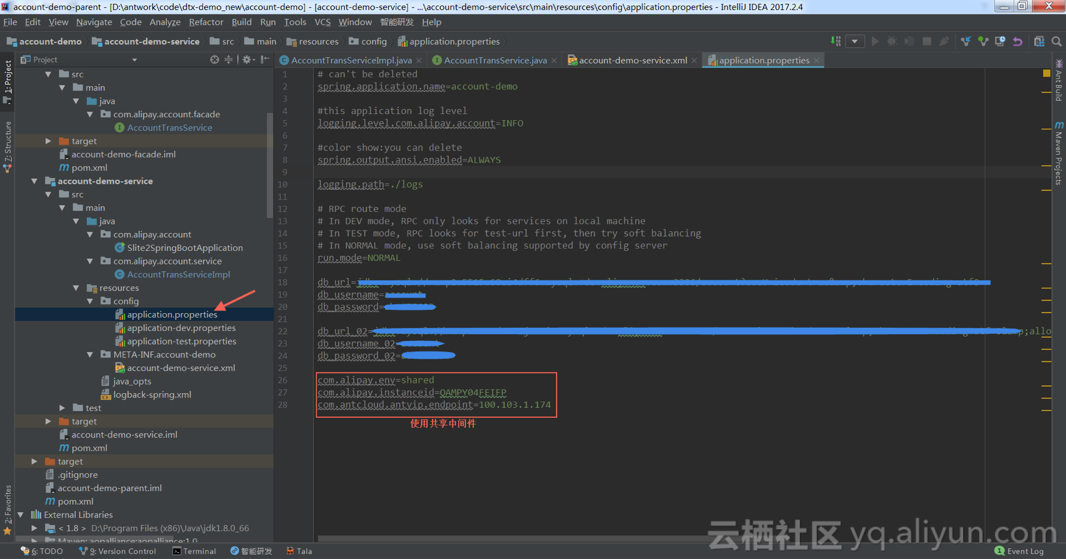The image size is (1066, 559).
Task: Click the Attach to process plug icon
Action: click(944, 41)
